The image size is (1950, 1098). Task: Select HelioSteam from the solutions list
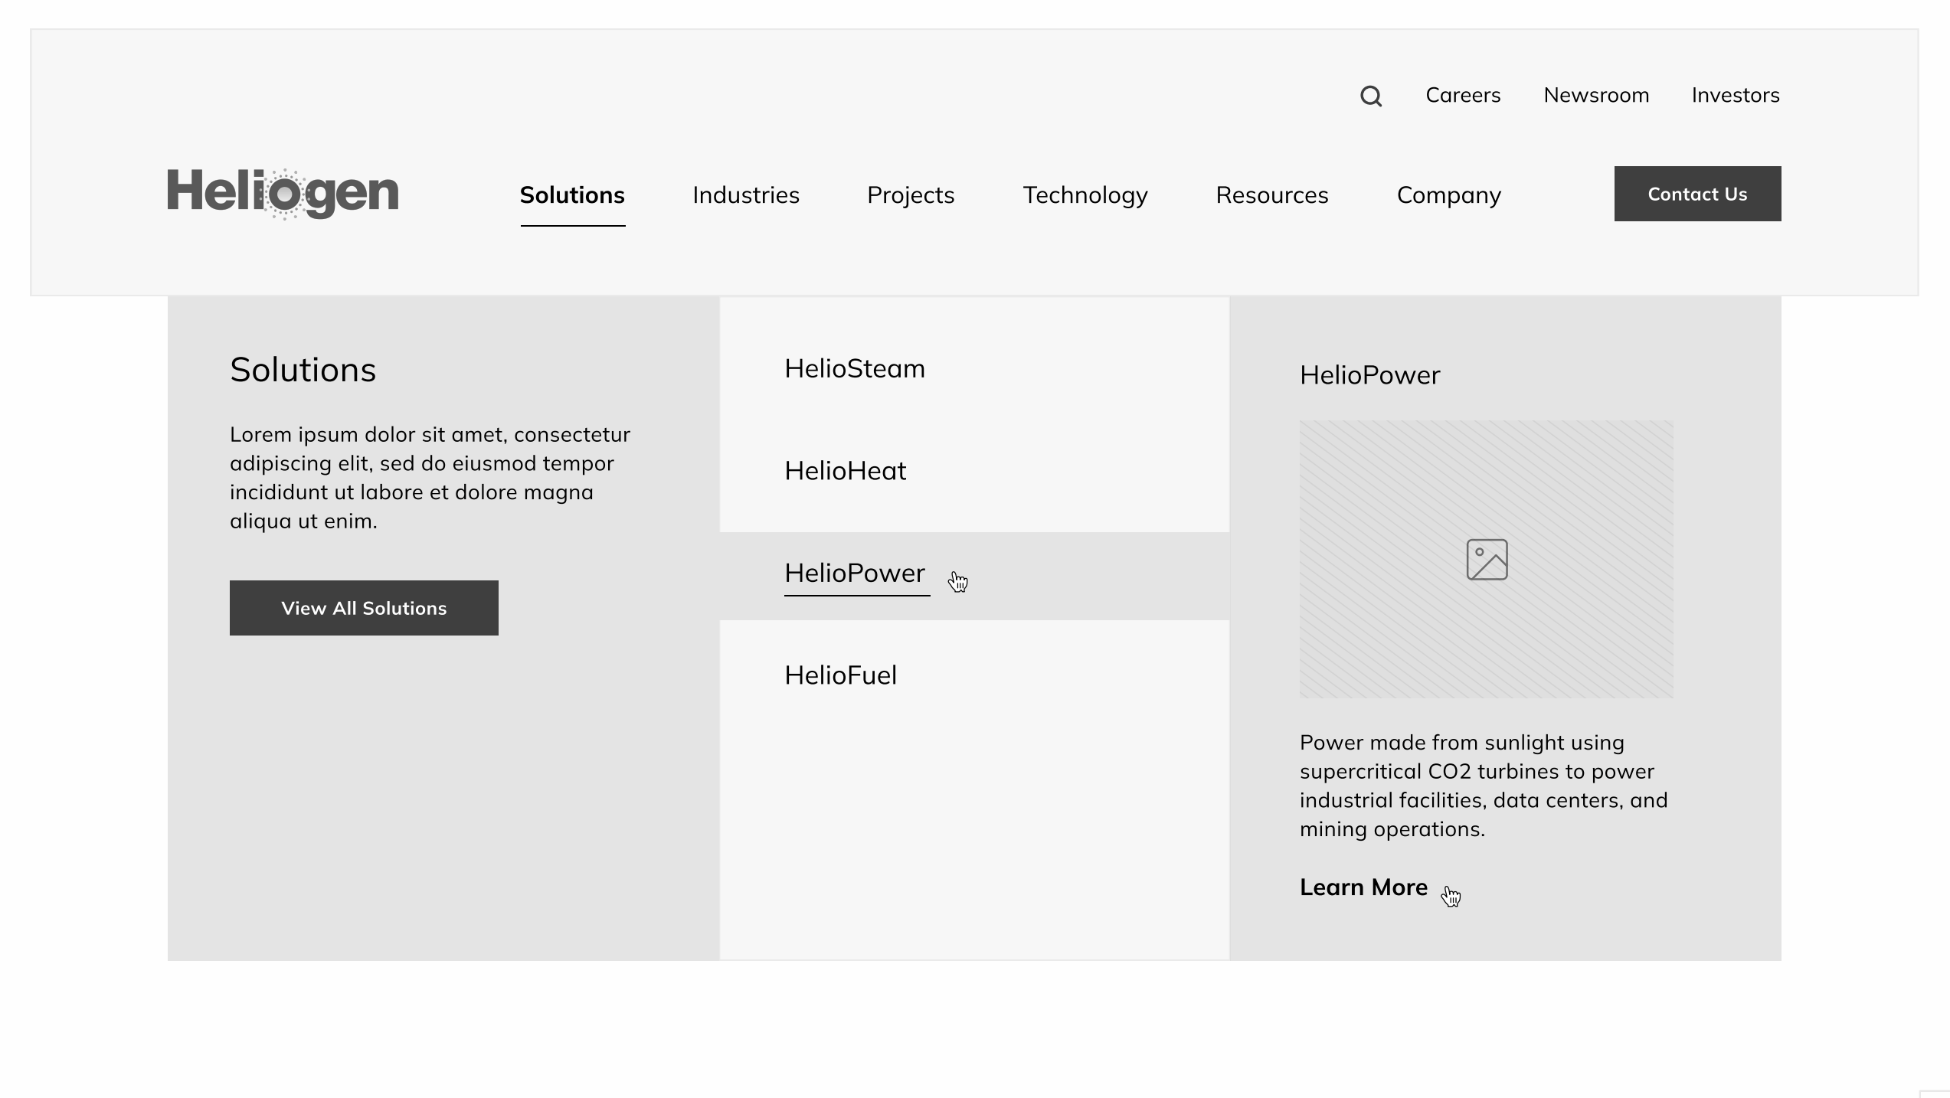[x=854, y=369]
